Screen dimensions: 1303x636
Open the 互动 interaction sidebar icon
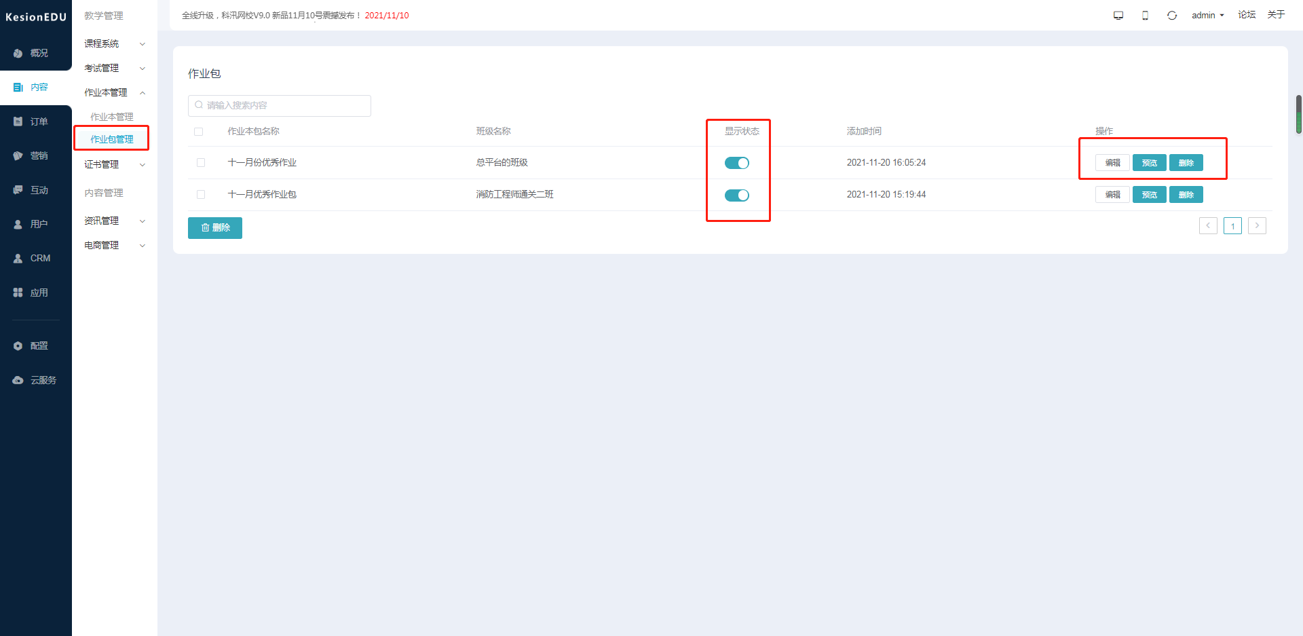coord(18,190)
